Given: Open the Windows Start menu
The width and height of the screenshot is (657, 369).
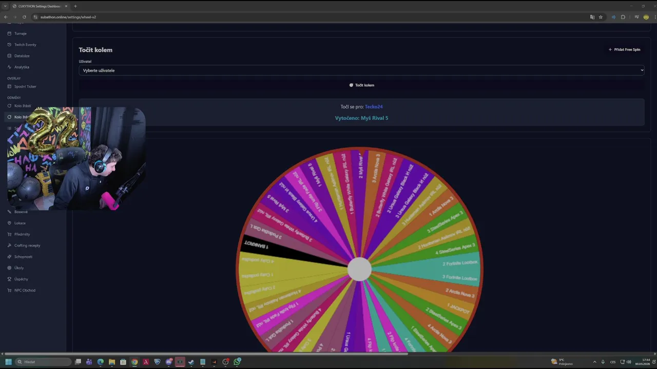Looking at the screenshot, I should [x=8, y=362].
